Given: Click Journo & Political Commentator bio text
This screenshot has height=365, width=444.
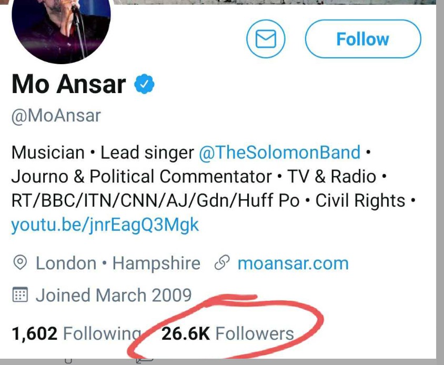Looking at the screenshot, I should (x=142, y=176).
